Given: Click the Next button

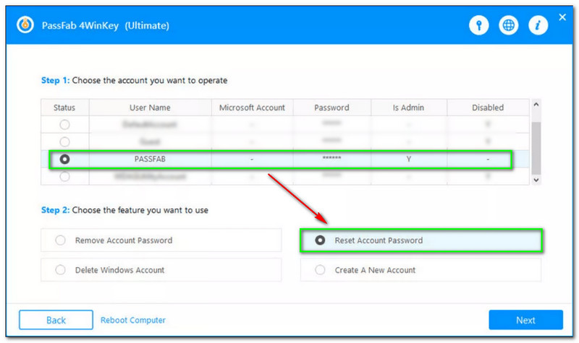Looking at the screenshot, I should (525, 320).
